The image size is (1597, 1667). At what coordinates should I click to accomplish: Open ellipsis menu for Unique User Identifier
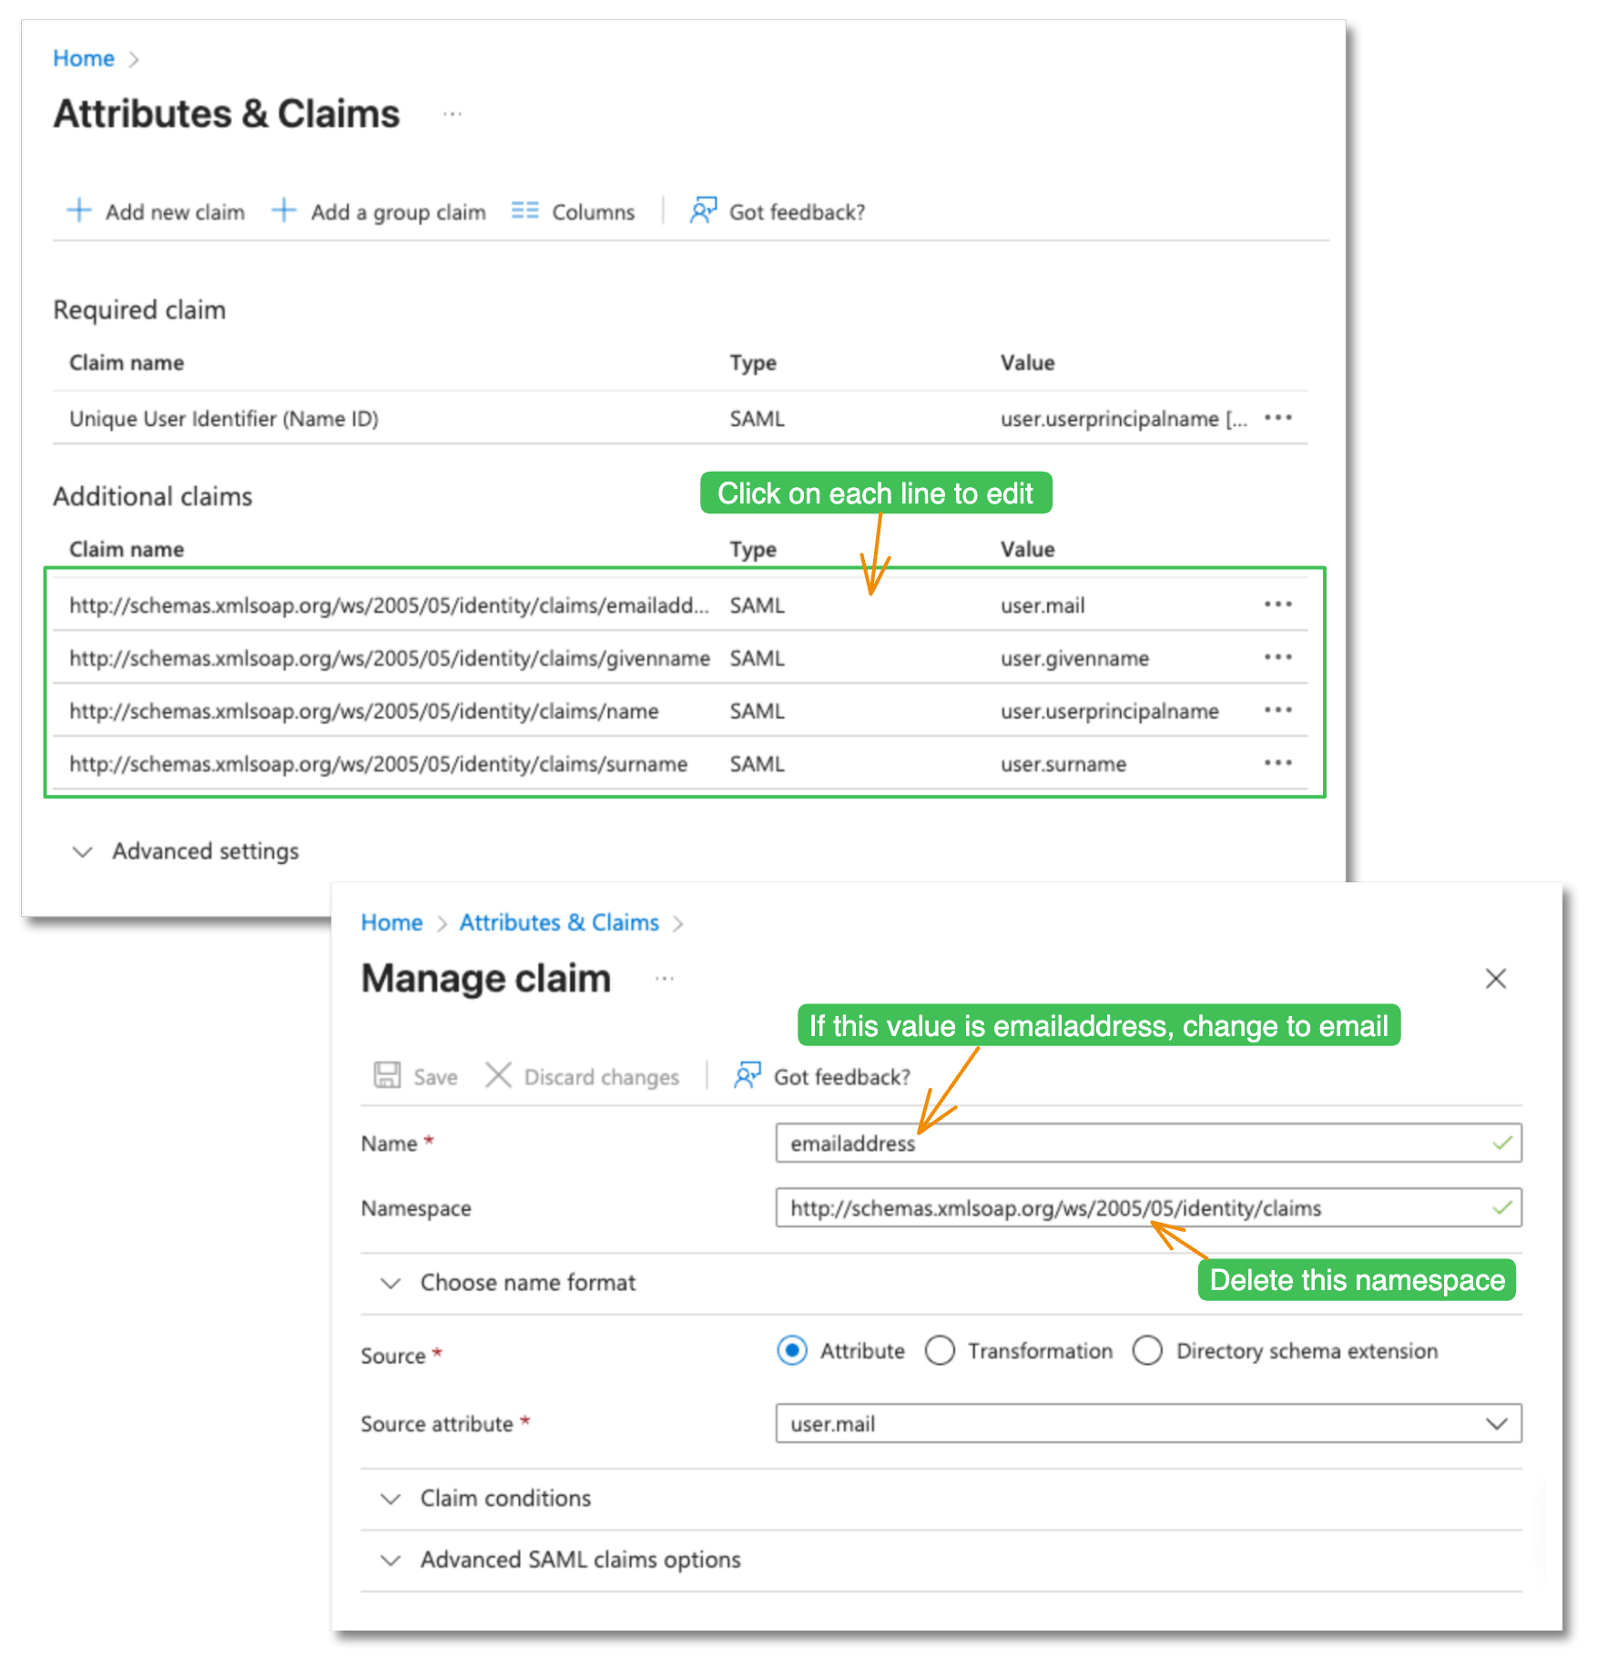(1277, 418)
